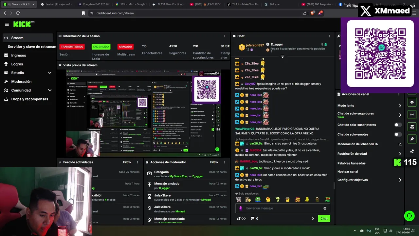Open Restricción de edad options chevron
This screenshot has height=236, width=419.
coord(400,153)
